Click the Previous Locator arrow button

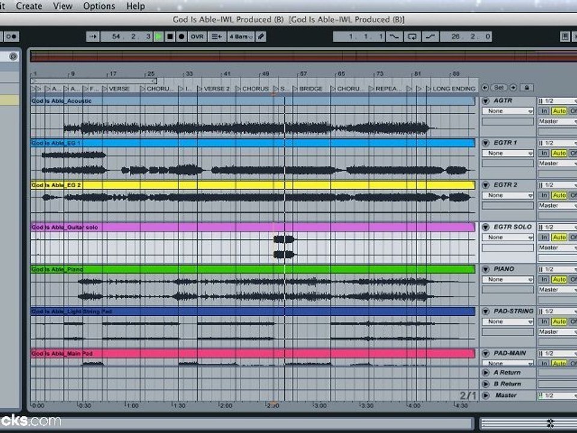485,88
